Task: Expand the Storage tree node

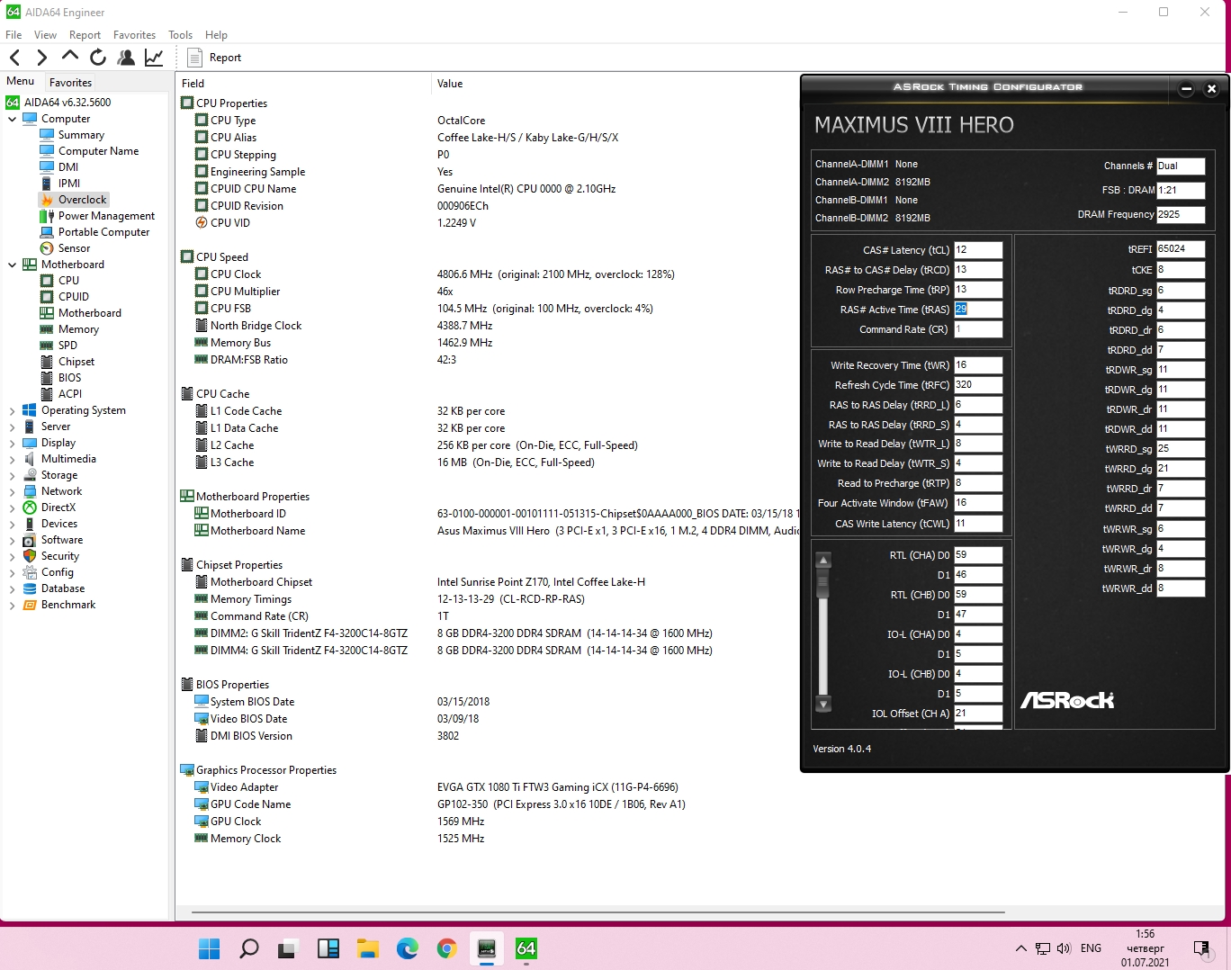Action: pyautogui.click(x=12, y=475)
